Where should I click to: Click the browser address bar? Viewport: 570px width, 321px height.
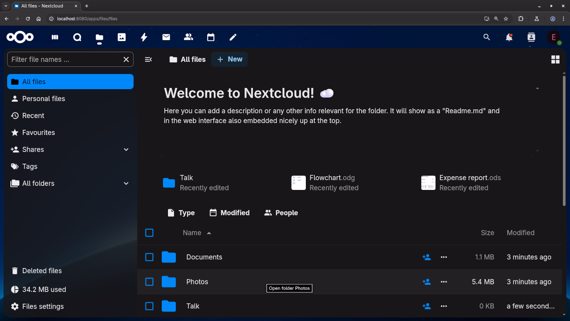pyautogui.click(x=263, y=19)
